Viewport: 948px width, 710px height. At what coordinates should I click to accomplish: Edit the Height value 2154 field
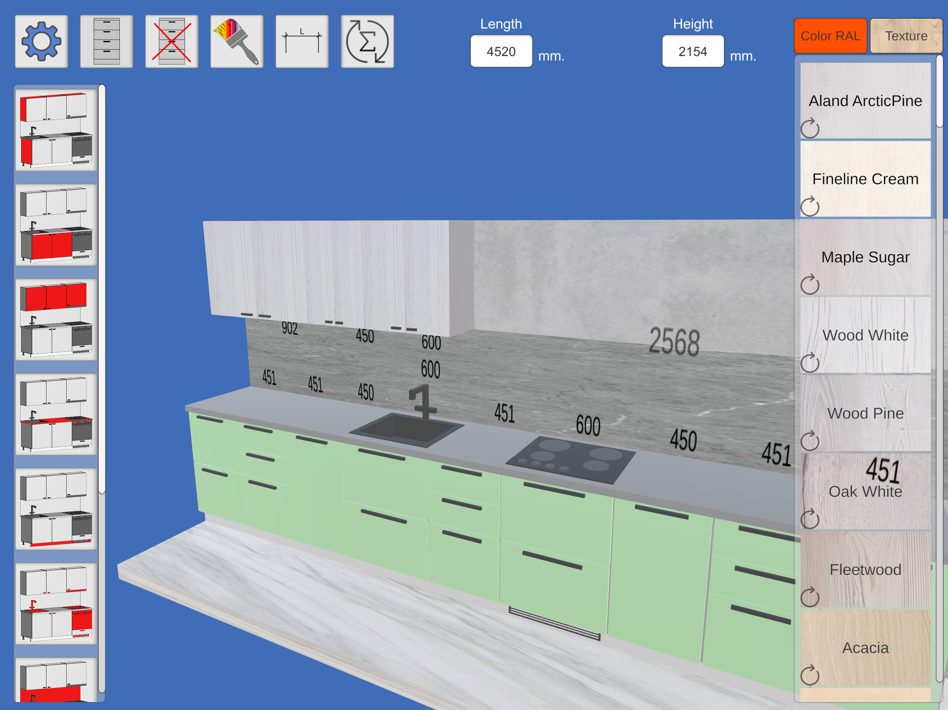(x=693, y=51)
